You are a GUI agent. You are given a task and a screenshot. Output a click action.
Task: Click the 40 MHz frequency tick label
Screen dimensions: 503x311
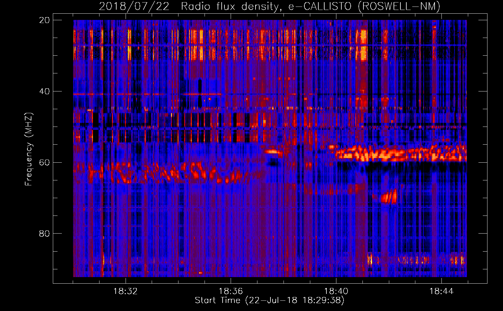click(x=44, y=91)
